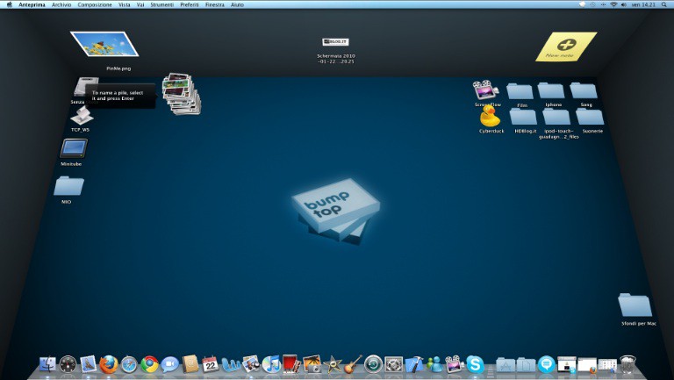The image size is (674, 380).
Task: Open the Minitube app icon
Action: [74, 148]
